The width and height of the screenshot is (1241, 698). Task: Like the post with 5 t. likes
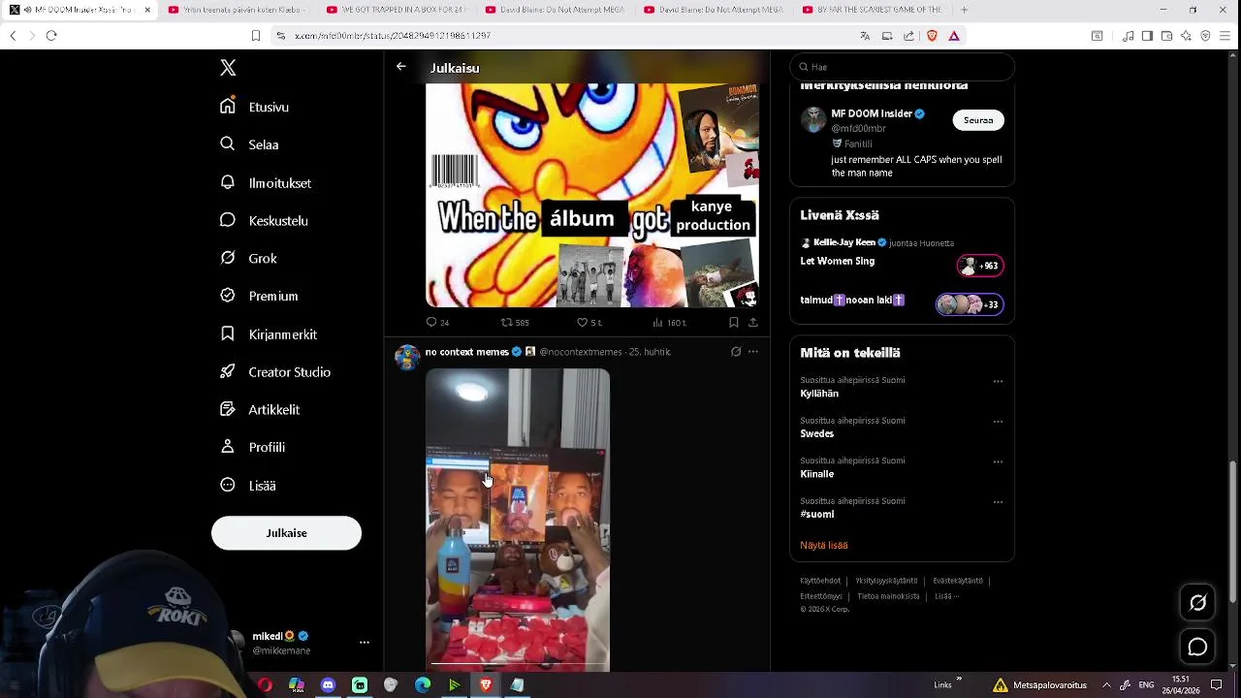pos(589,322)
